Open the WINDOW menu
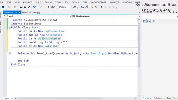 click(x=127, y=2)
